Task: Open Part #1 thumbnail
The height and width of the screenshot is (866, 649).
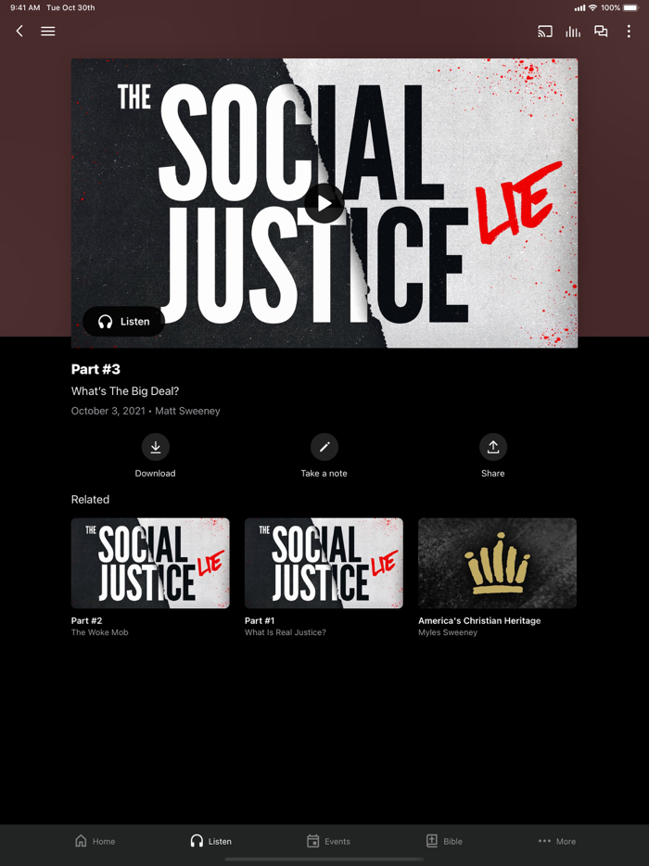Action: tap(324, 563)
